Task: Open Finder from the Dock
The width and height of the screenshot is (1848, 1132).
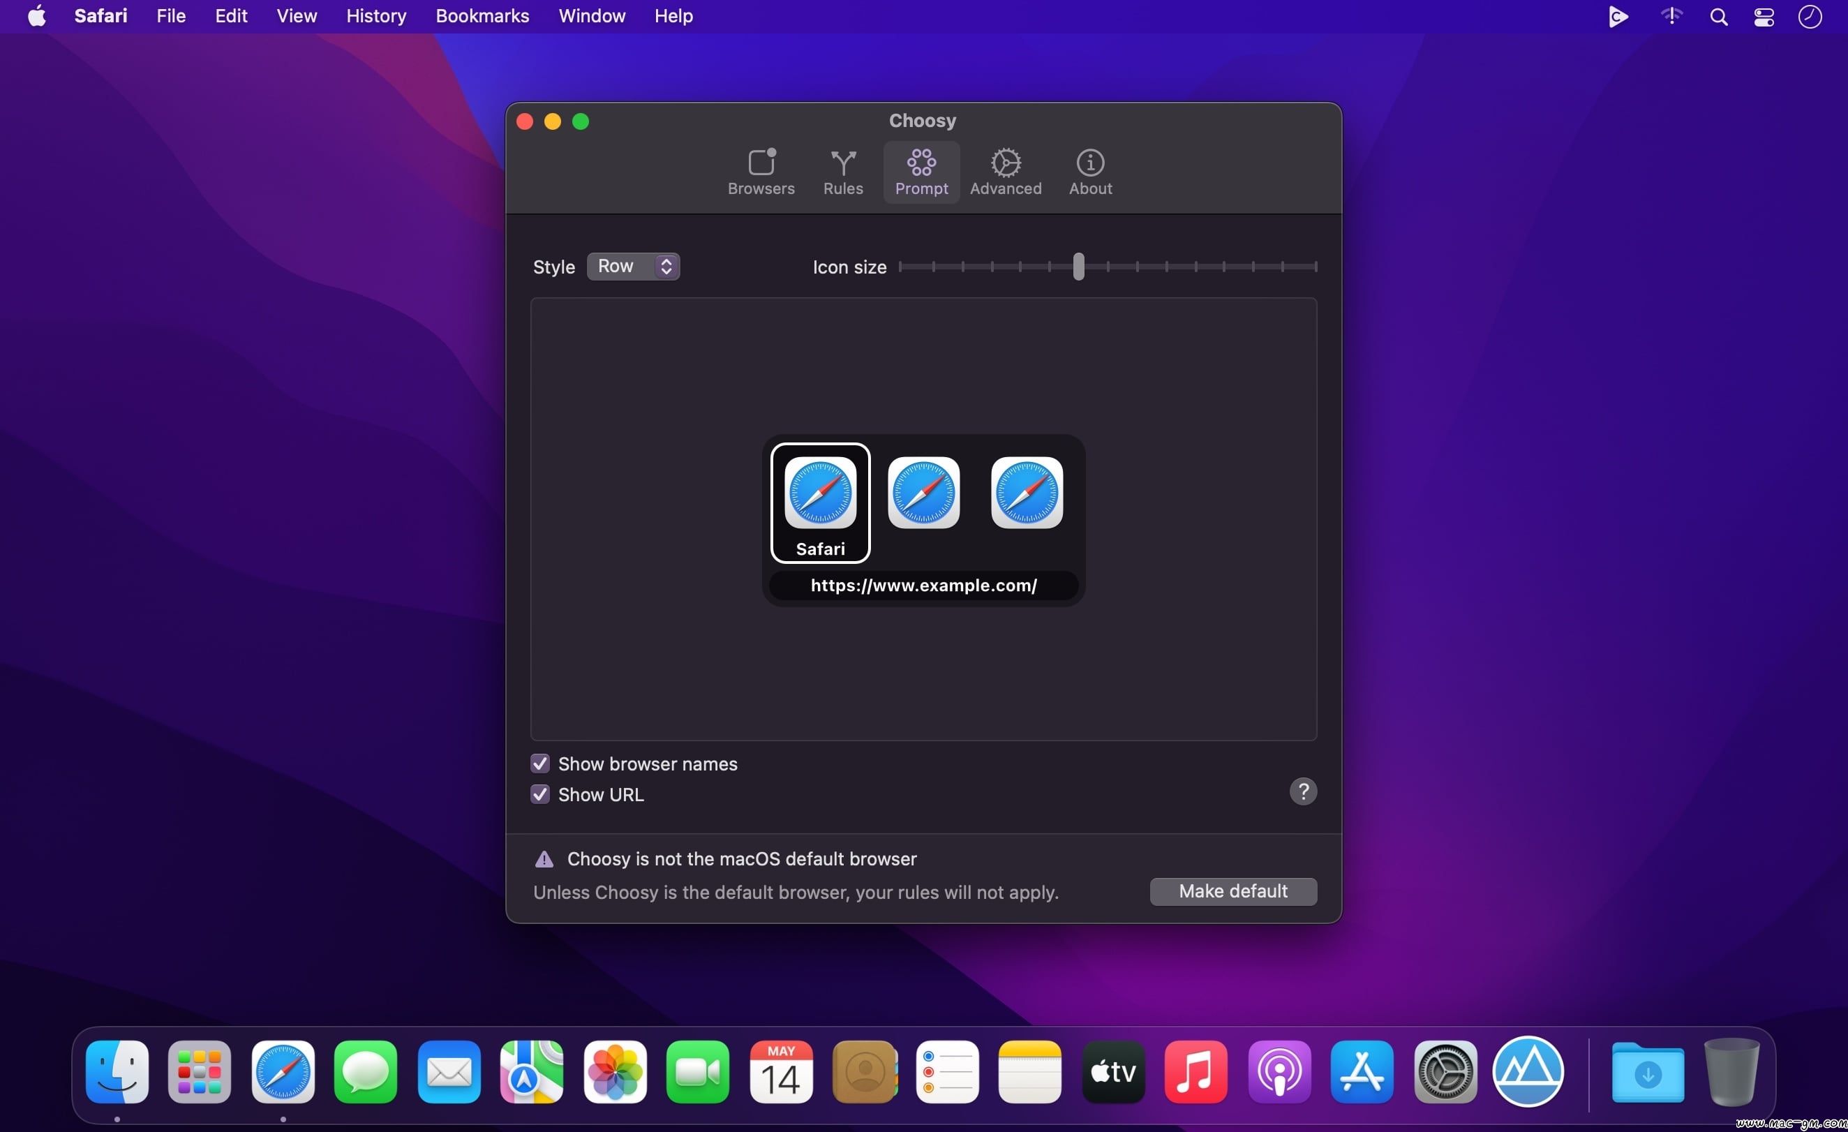Action: pyautogui.click(x=117, y=1071)
